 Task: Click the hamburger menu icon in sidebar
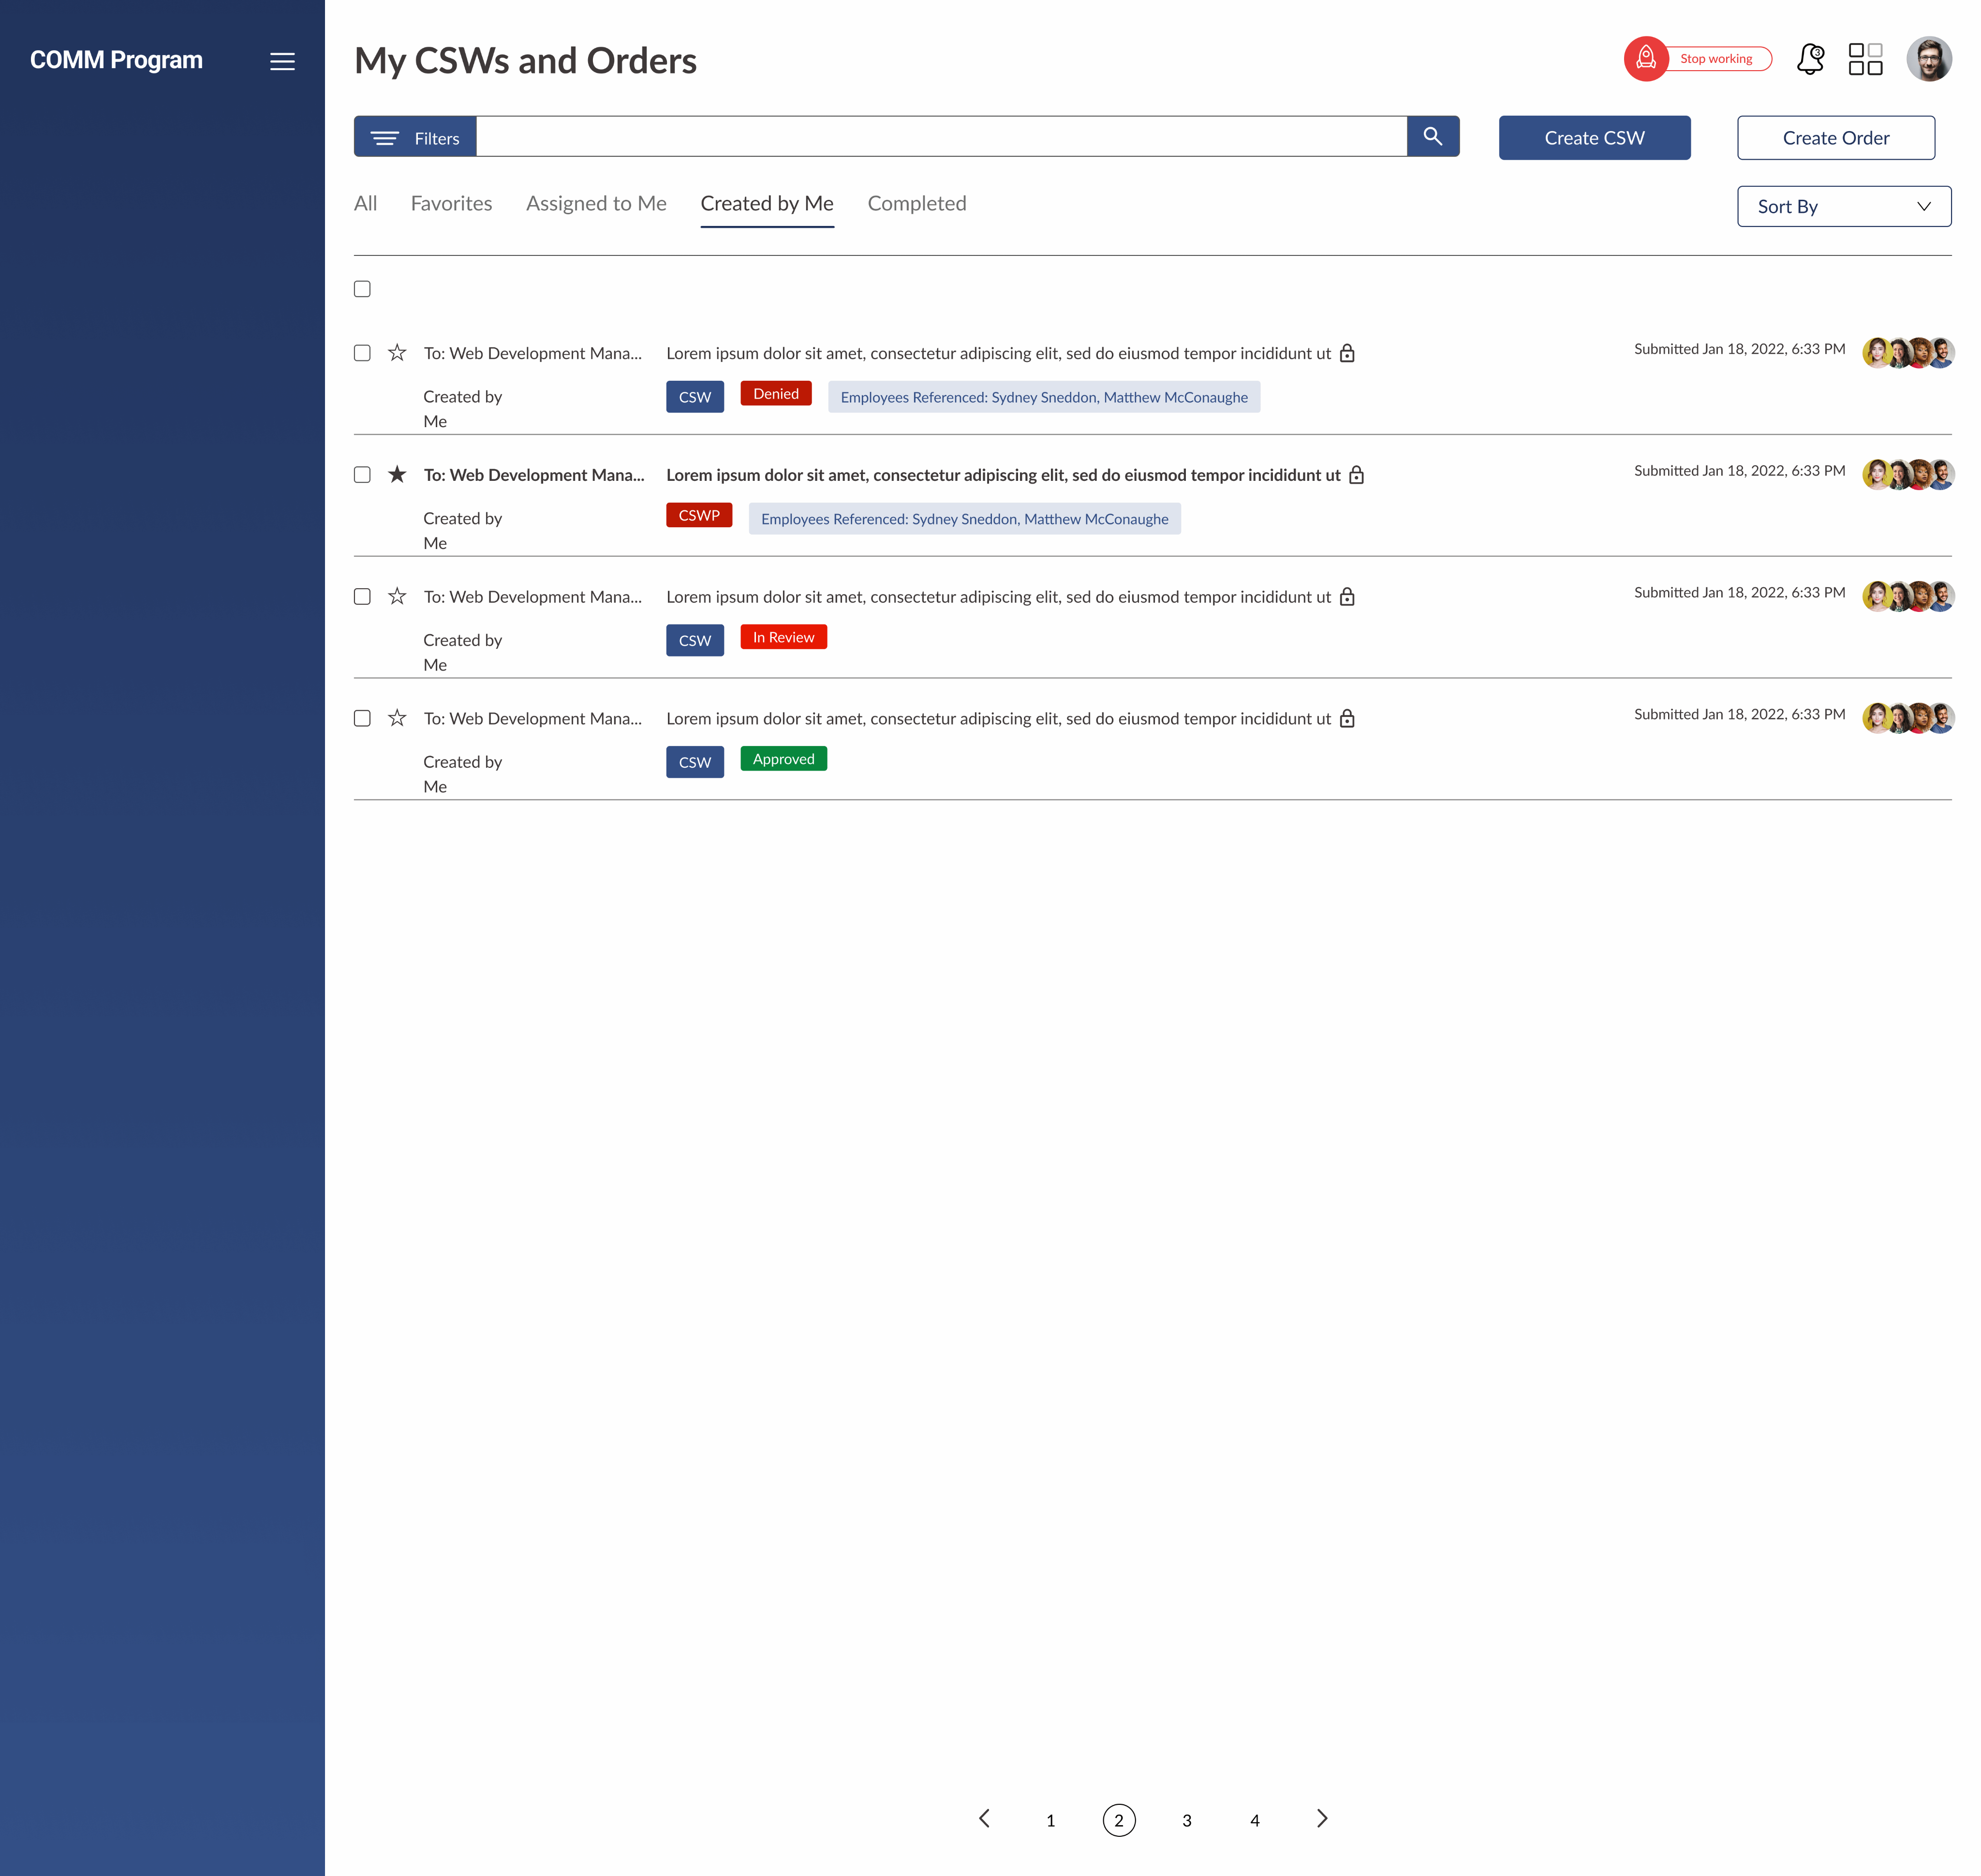(282, 61)
